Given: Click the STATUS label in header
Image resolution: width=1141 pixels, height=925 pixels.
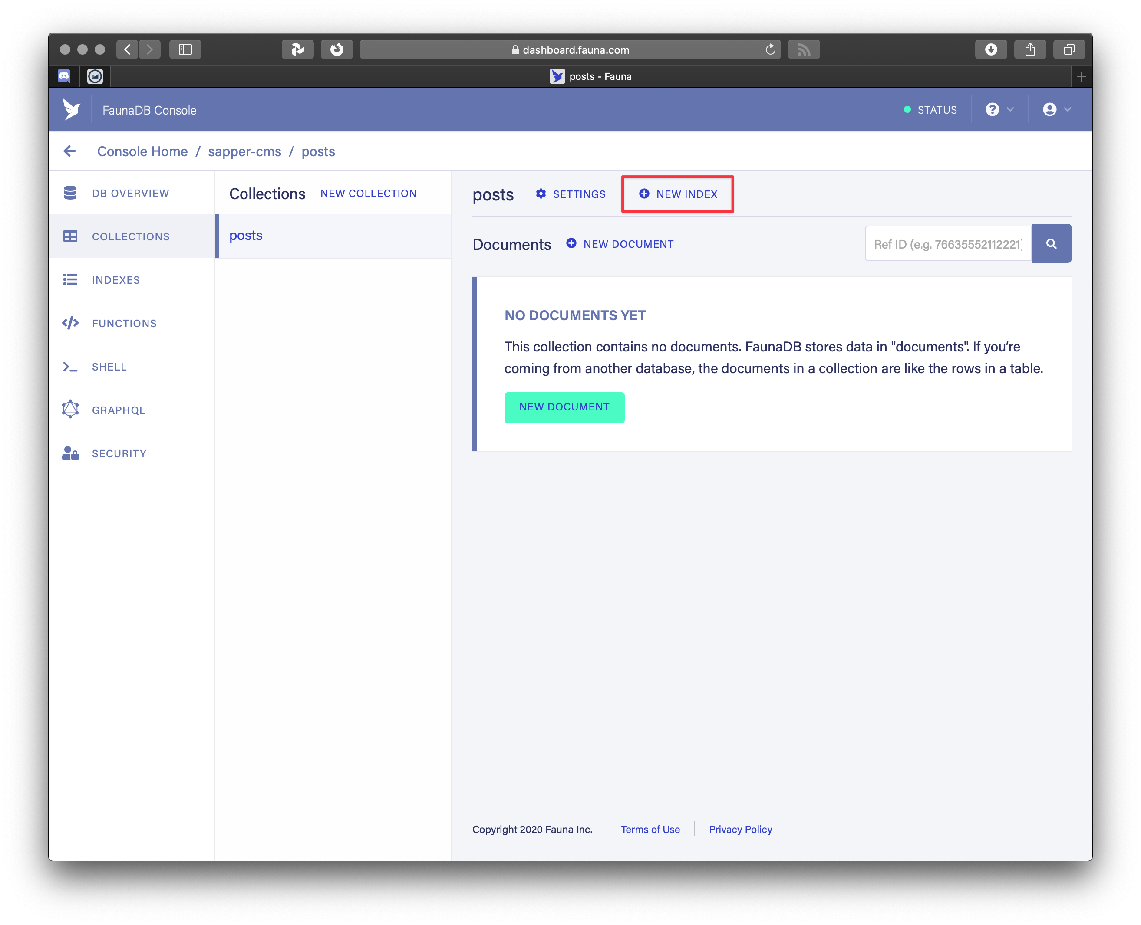Looking at the screenshot, I should [x=937, y=110].
